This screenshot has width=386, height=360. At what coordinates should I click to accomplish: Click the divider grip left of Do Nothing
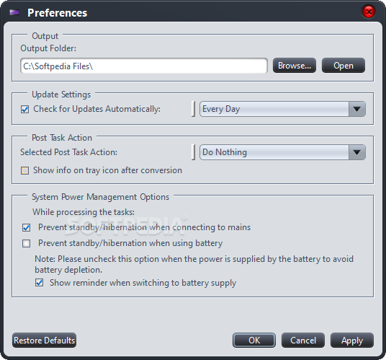193,152
